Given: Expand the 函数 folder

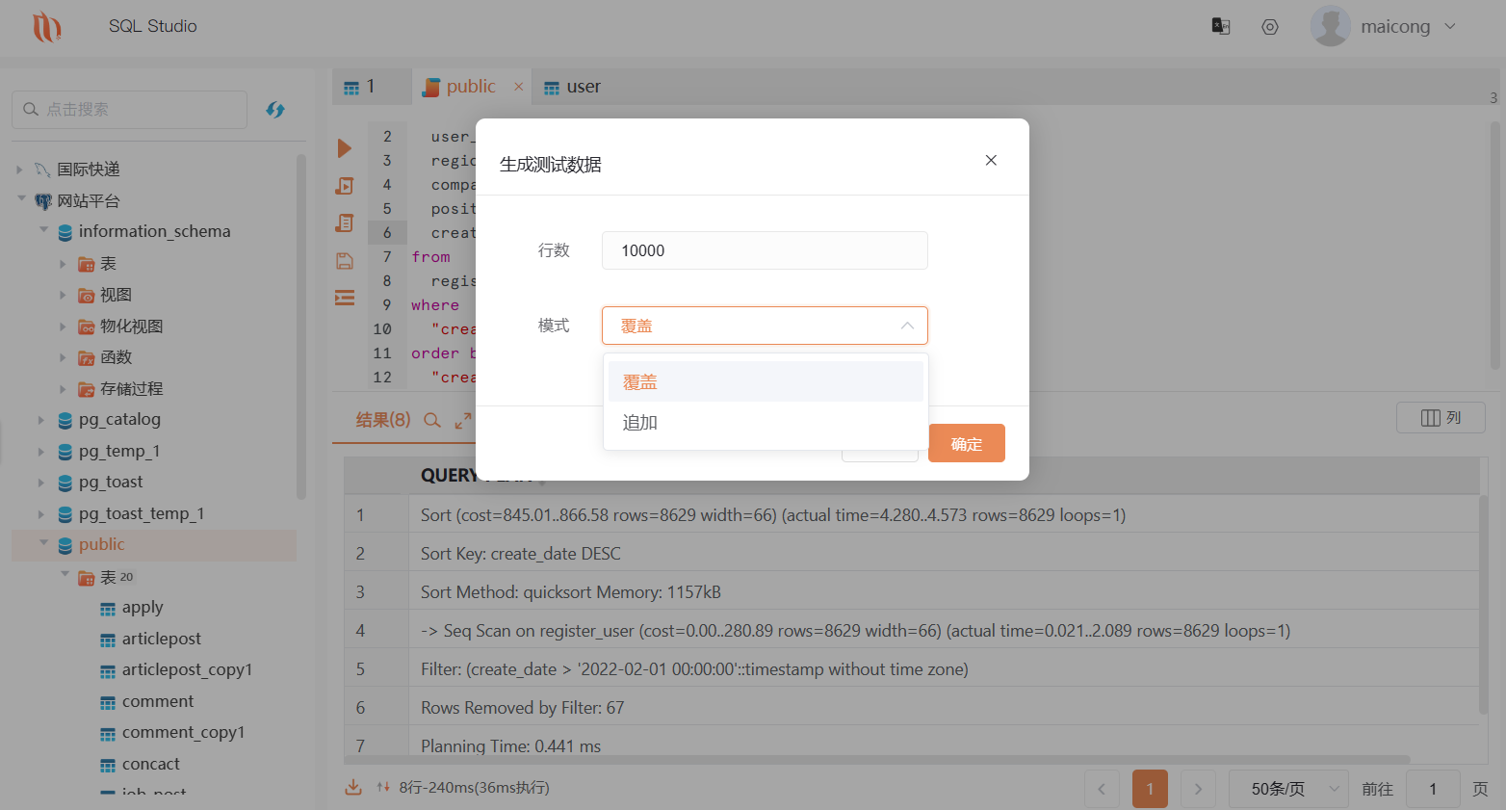Looking at the screenshot, I should [63, 357].
